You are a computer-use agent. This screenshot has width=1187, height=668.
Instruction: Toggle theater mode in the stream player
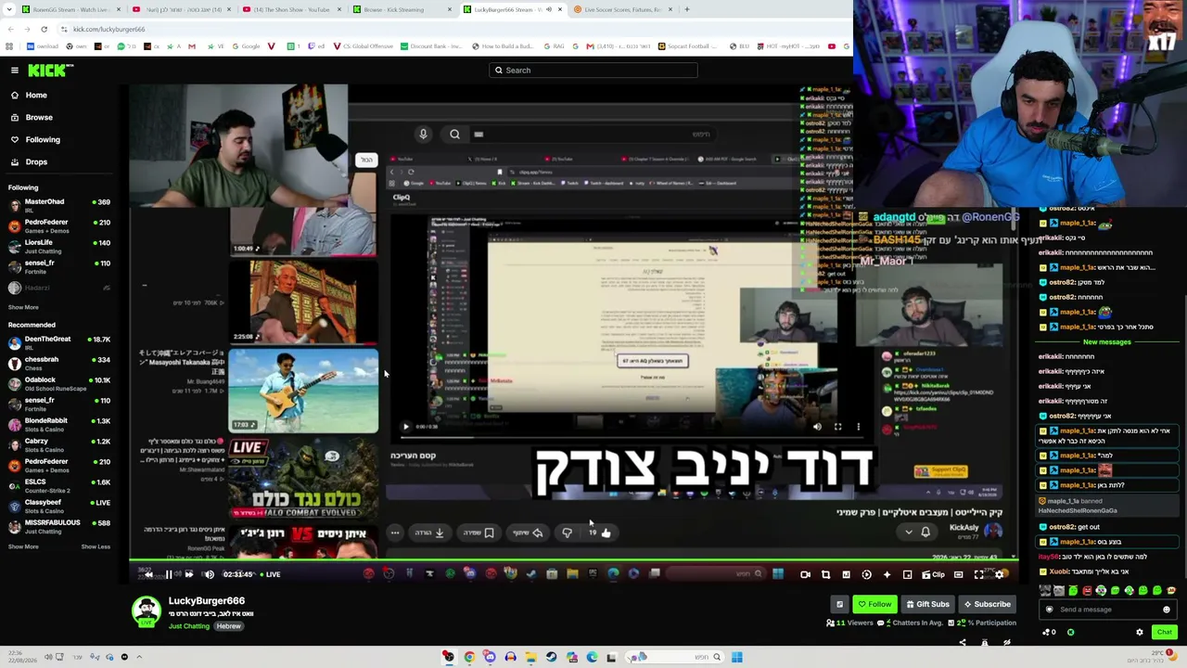click(x=958, y=574)
